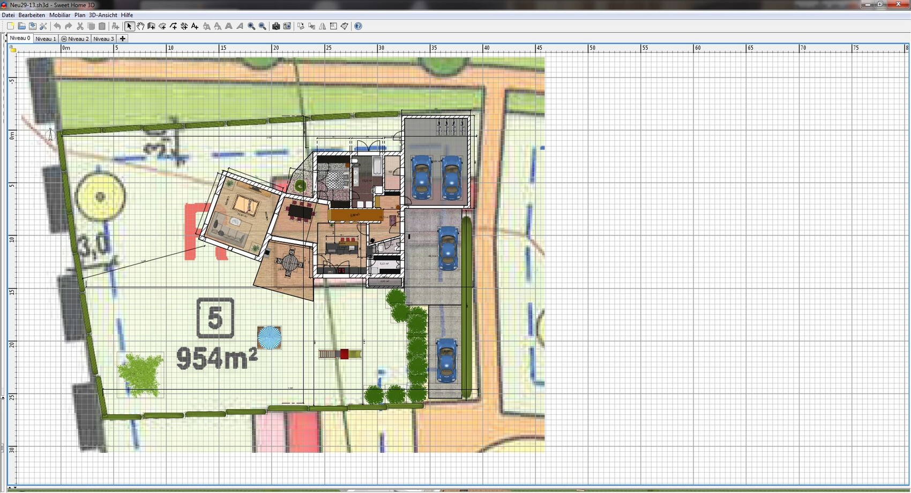Activate the Select arrow mode
911x493 pixels.
coord(129,26)
